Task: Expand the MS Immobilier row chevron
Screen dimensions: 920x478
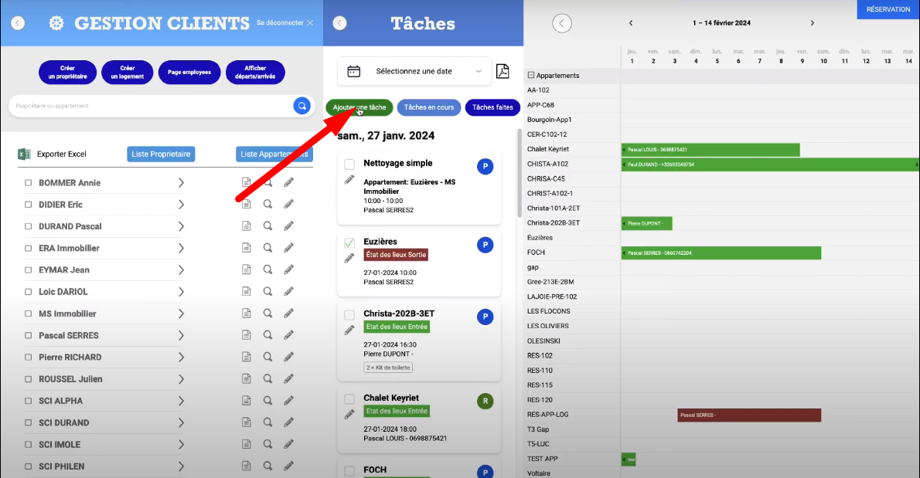Action: pos(181,314)
